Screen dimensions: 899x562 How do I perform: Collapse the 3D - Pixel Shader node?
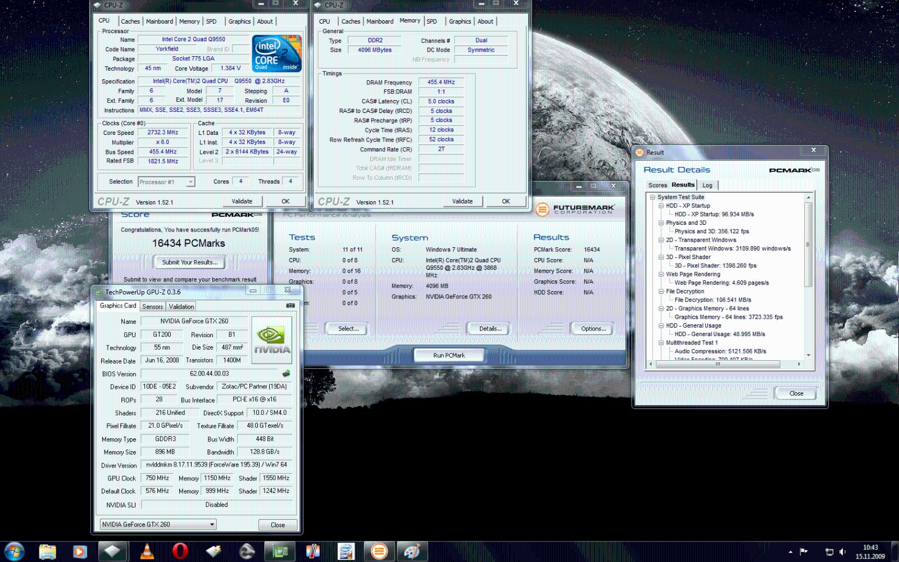click(x=661, y=257)
